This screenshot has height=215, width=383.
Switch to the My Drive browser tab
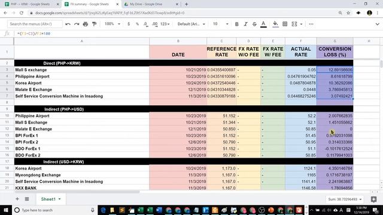(x=151, y=4)
